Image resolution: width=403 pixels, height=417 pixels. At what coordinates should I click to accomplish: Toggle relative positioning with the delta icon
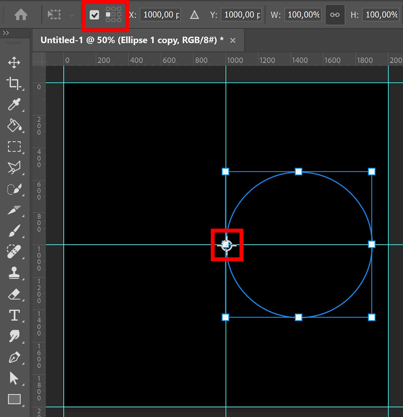click(194, 14)
